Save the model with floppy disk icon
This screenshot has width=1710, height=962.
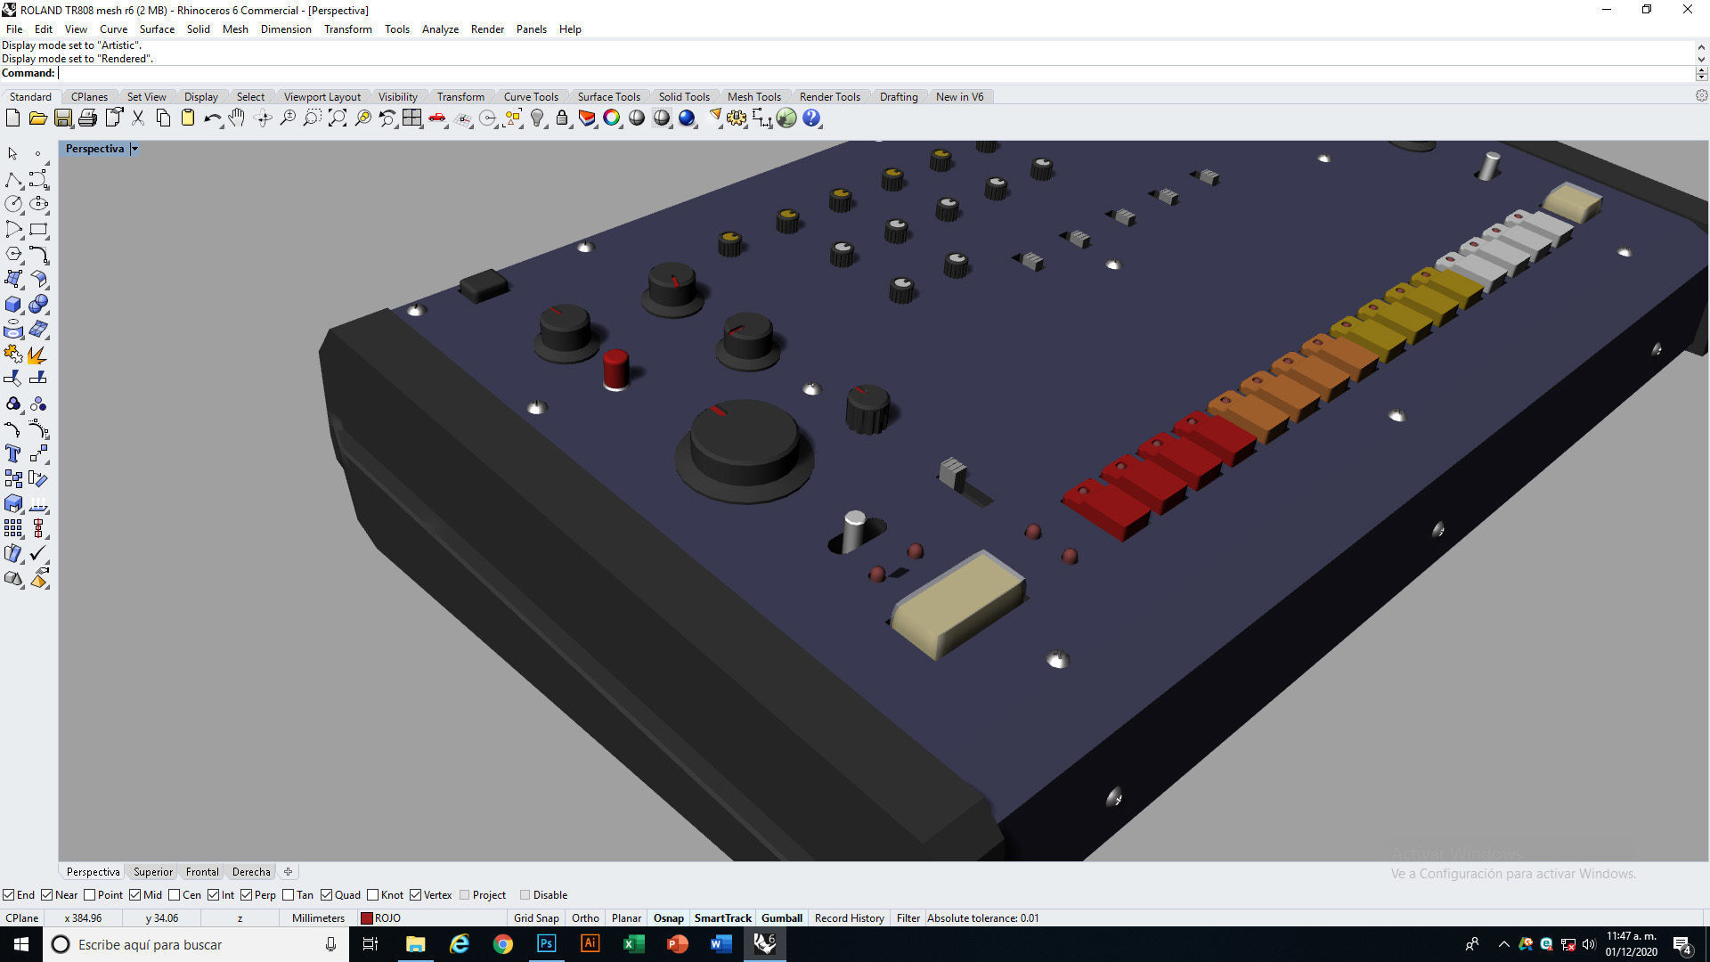(x=62, y=118)
